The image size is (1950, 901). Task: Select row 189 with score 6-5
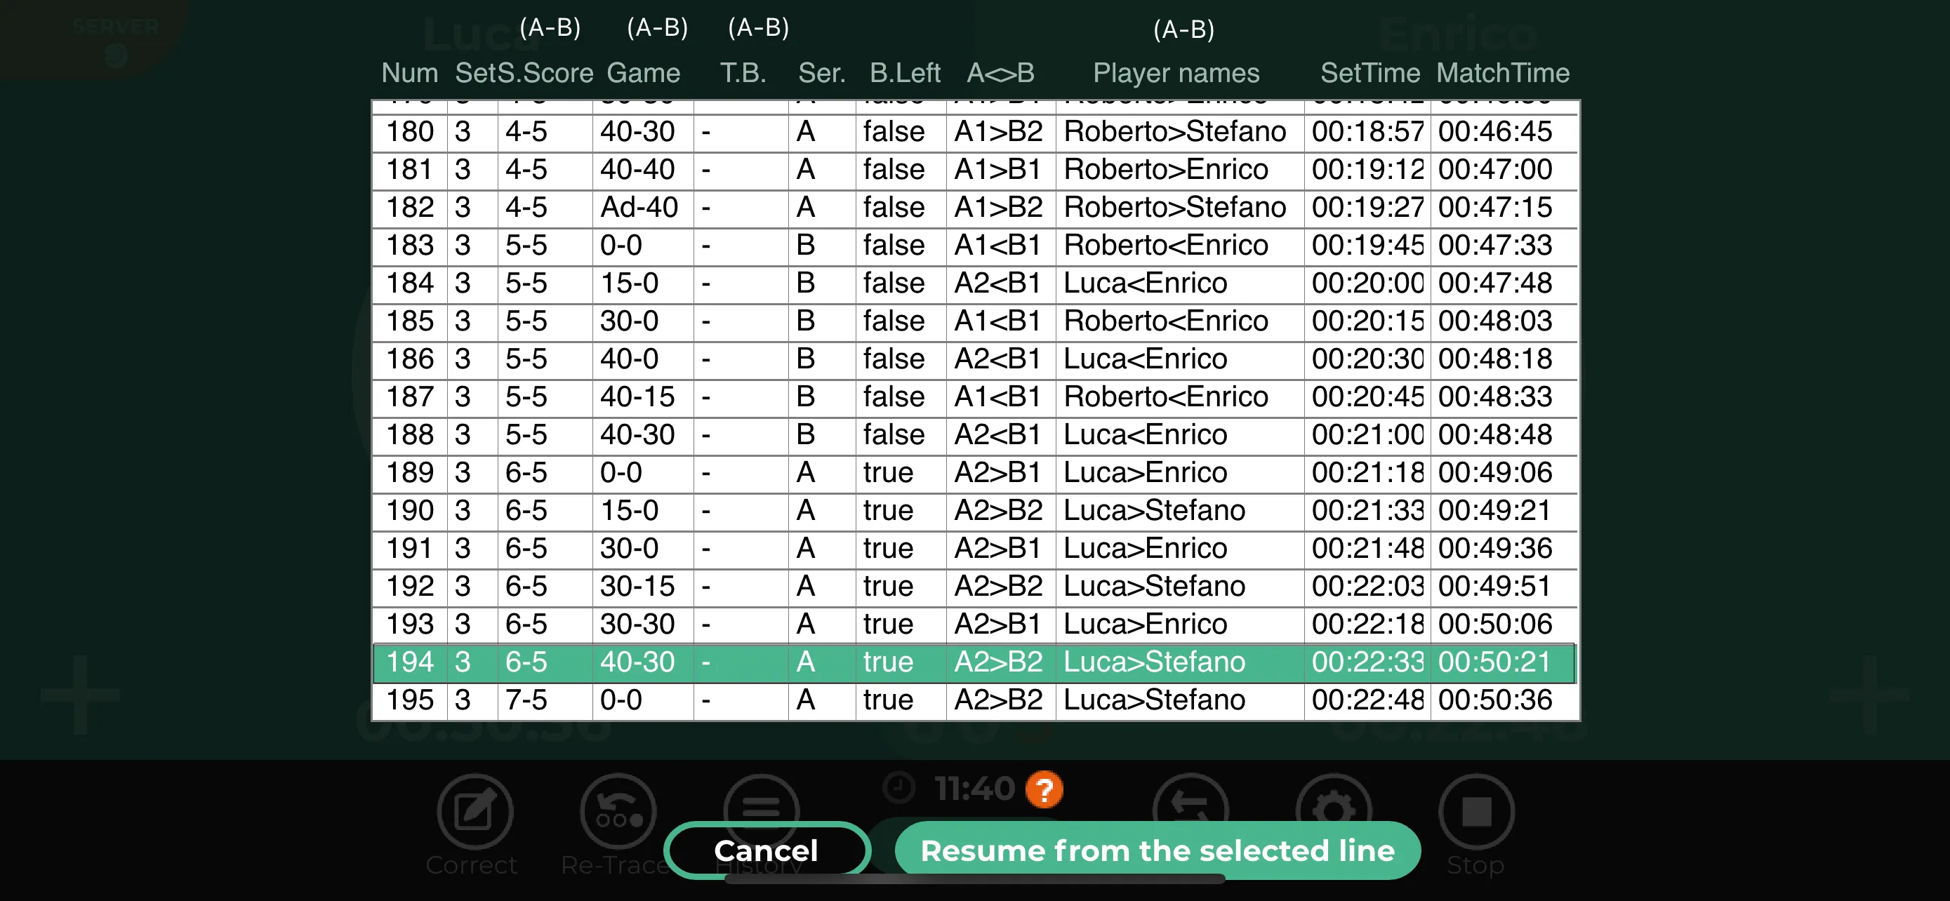(x=975, y=469)
